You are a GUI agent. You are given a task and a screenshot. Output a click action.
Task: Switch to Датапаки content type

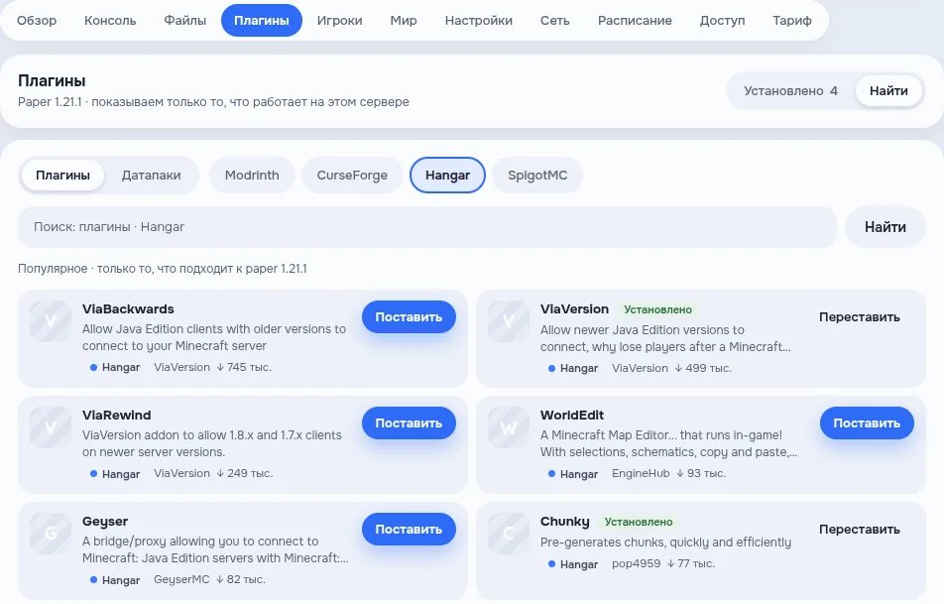pyautogui.click(x=151, y=176)
